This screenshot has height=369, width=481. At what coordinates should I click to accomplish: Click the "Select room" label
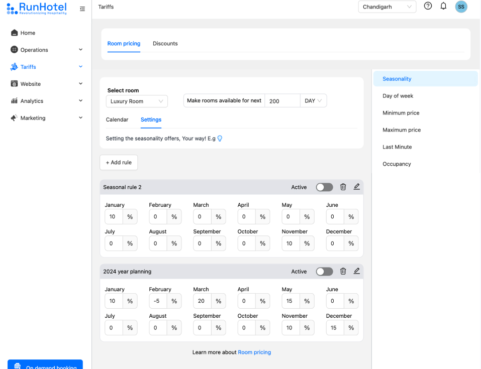point(123,90)
